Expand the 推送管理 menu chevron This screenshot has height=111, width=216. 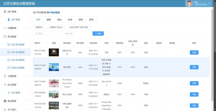[27, 101]
